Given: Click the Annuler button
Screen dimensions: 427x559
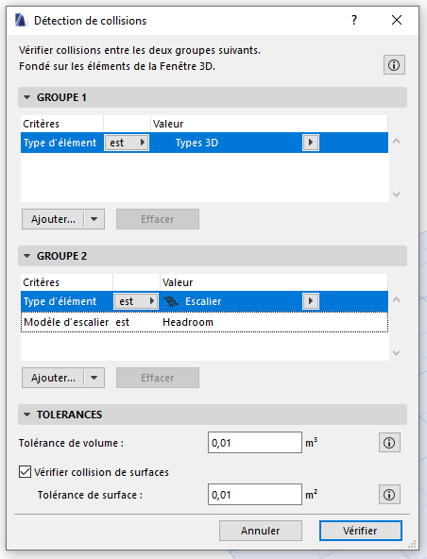Looking at the screenshot, I should pos(261,531).
